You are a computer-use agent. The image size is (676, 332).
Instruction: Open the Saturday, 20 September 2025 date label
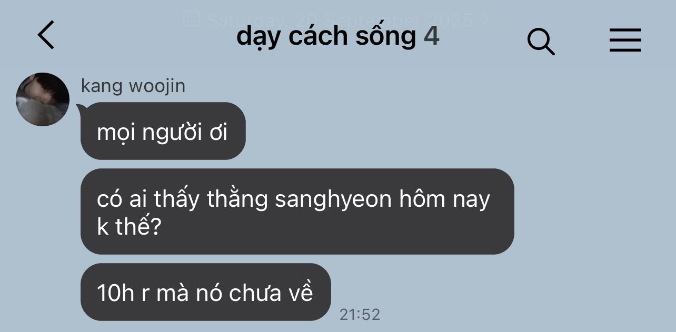coord(340,20)
